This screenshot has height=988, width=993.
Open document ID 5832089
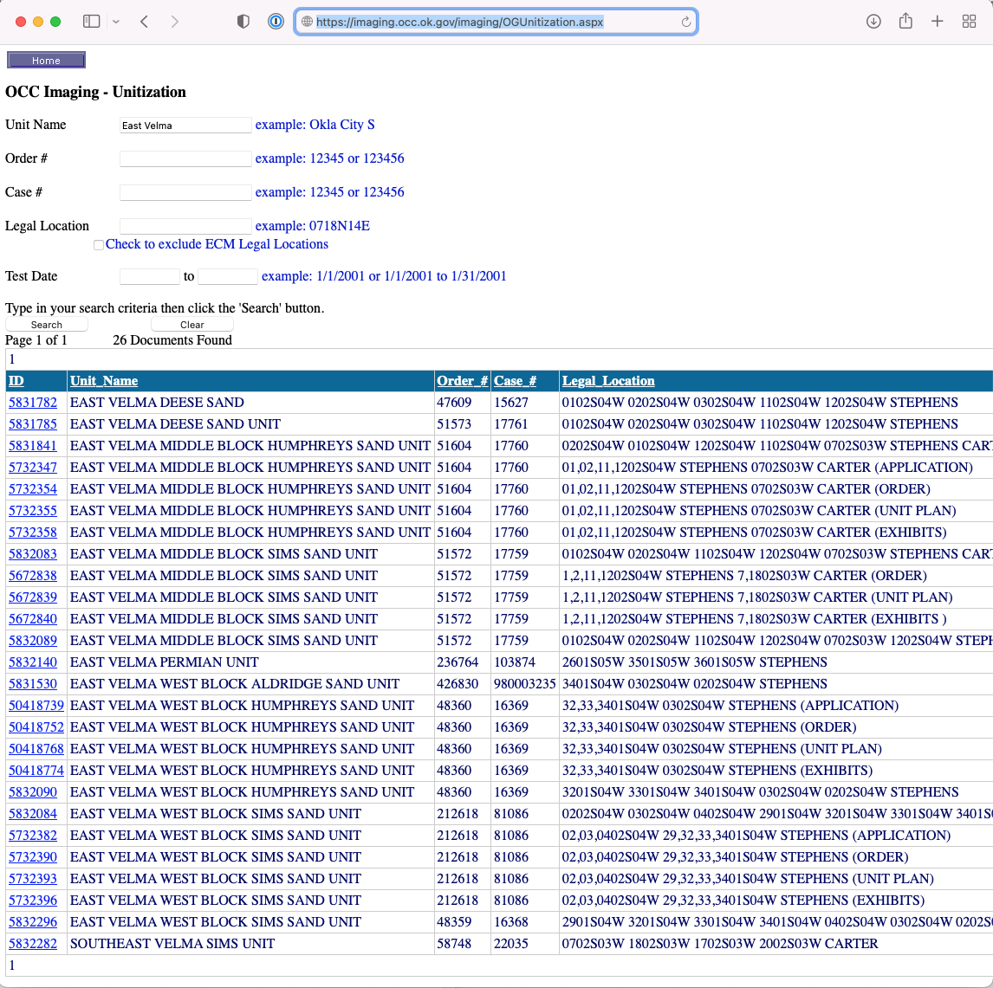click(x=33, y=641)
